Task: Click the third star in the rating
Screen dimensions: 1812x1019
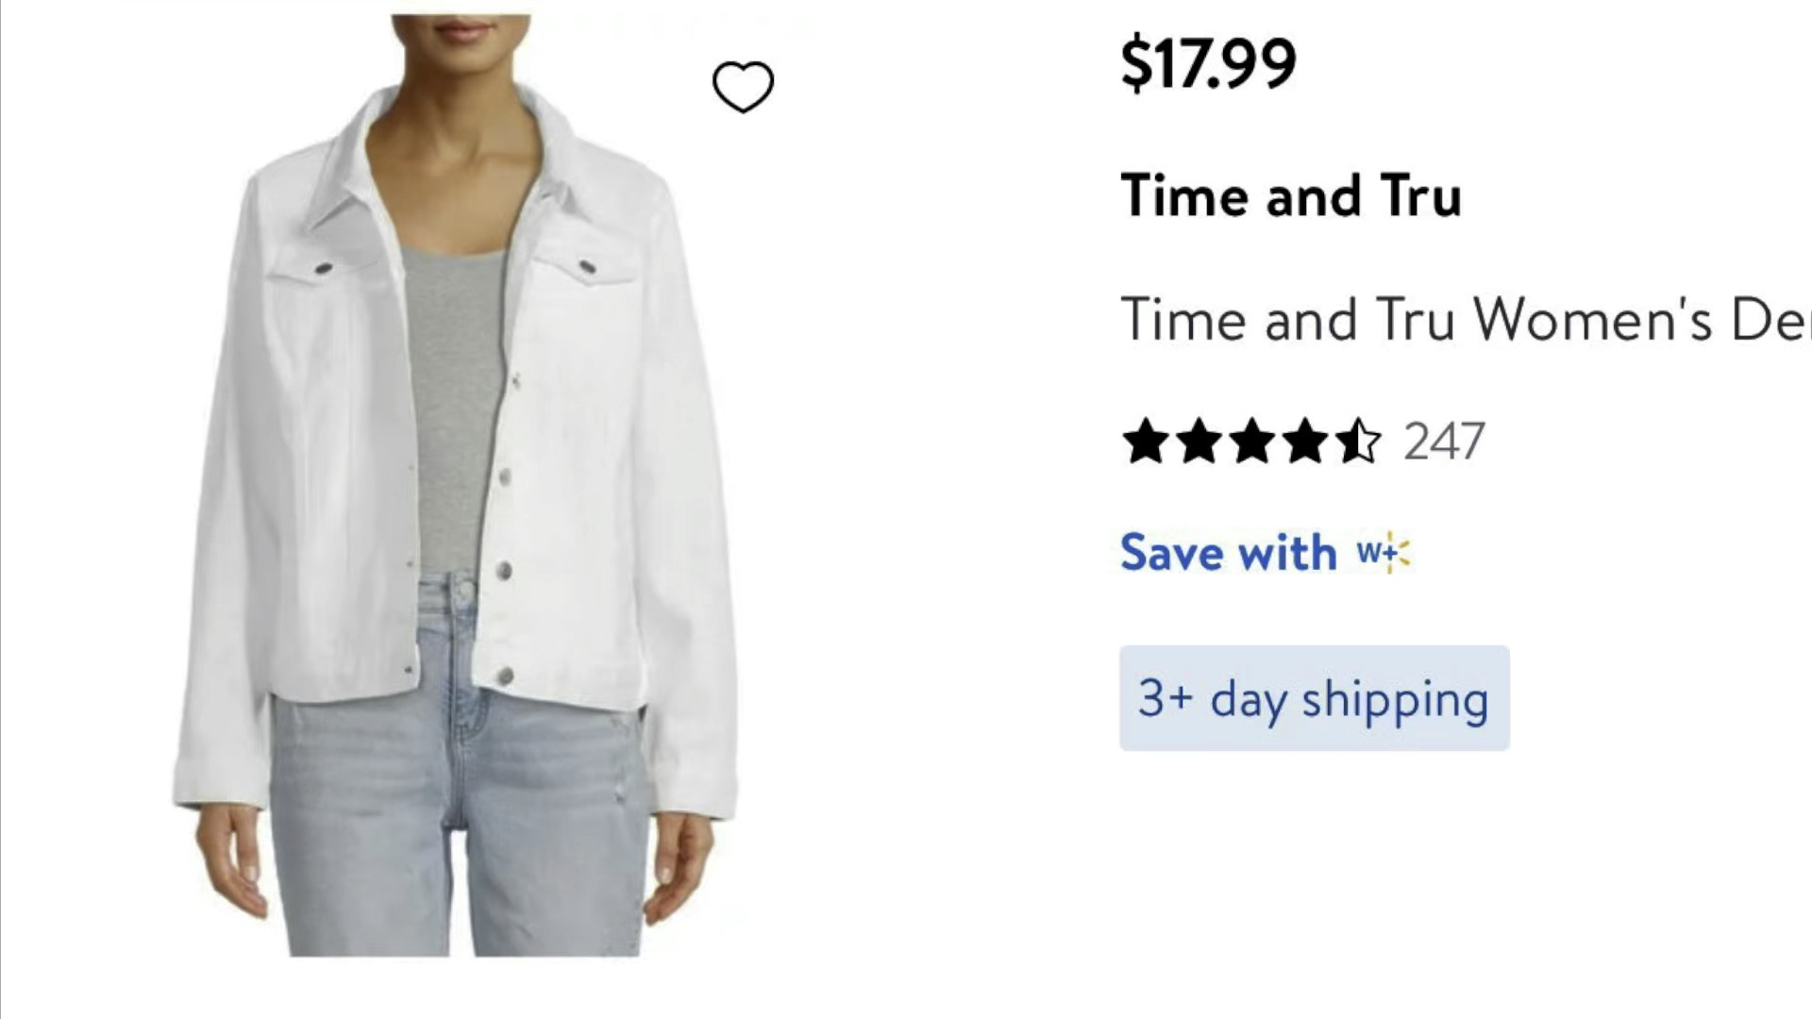Action: (1253, 441)
